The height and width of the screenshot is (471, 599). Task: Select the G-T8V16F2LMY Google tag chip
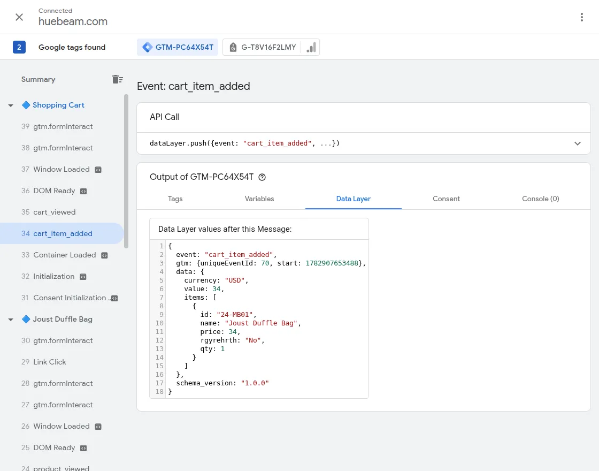pyautogui.click(x=263, y=47)
